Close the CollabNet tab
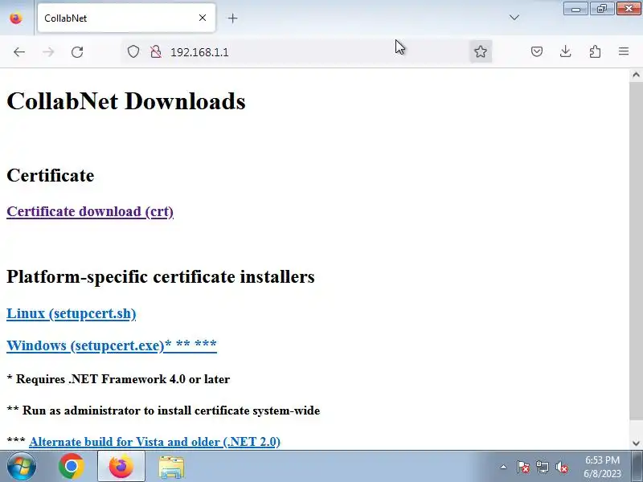This screenshot has width=643, height=482. 203,18
